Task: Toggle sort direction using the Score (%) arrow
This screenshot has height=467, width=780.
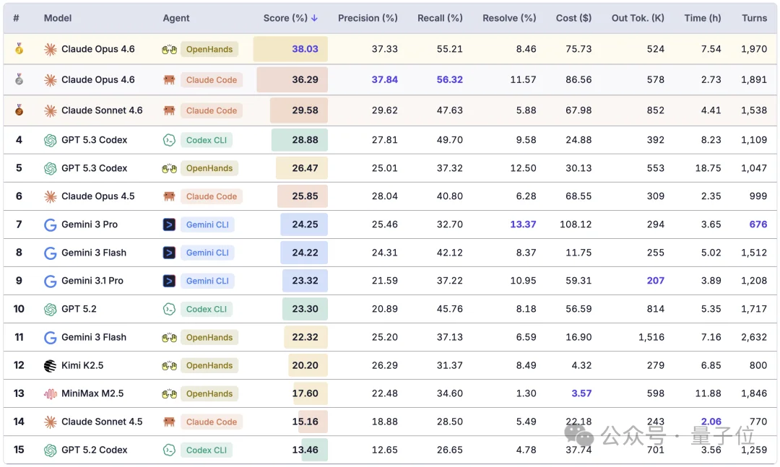Action: 314,18
